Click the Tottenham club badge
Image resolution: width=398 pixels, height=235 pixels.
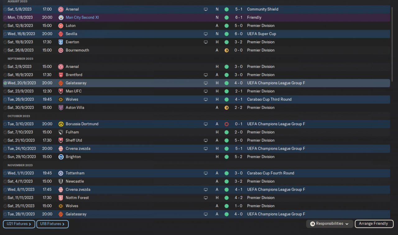pos(61,173)
